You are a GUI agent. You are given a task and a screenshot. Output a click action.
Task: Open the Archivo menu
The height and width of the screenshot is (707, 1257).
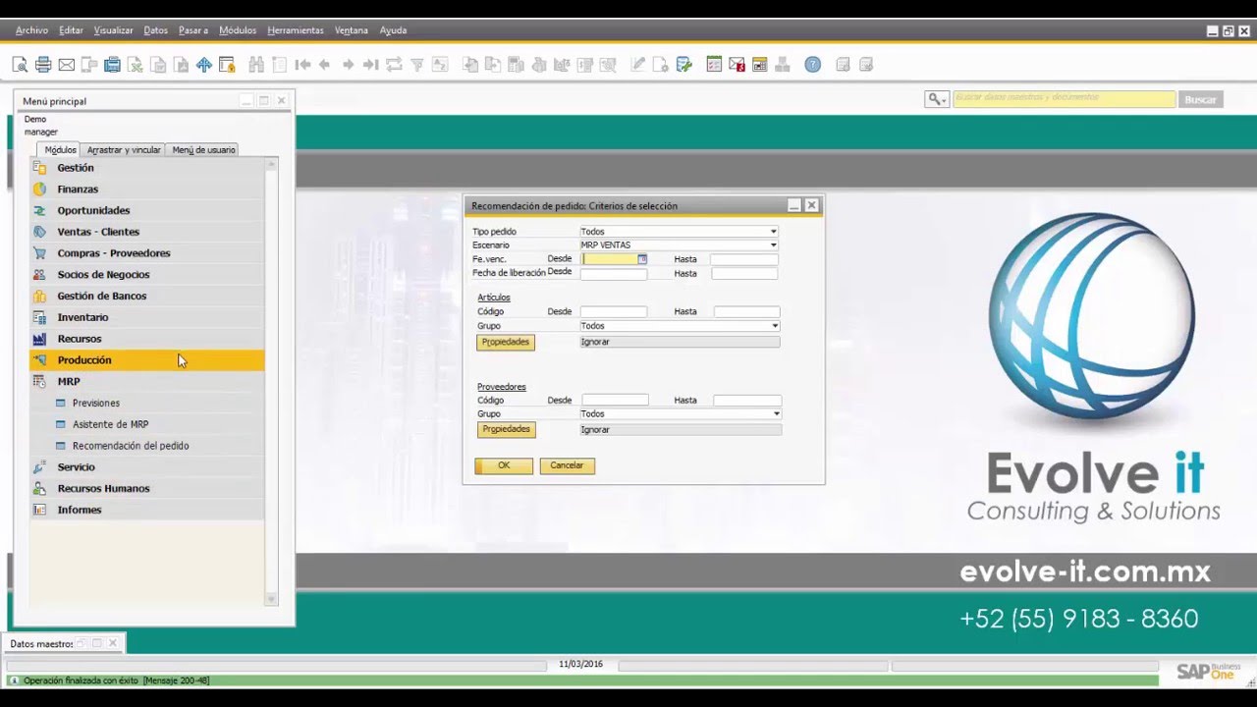coord(31,30)
